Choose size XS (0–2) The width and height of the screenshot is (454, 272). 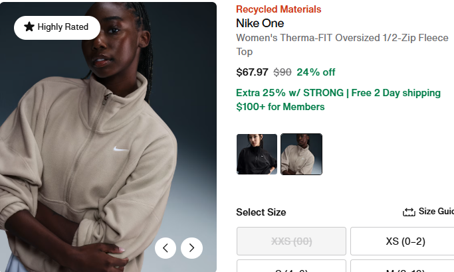(401, 241)
